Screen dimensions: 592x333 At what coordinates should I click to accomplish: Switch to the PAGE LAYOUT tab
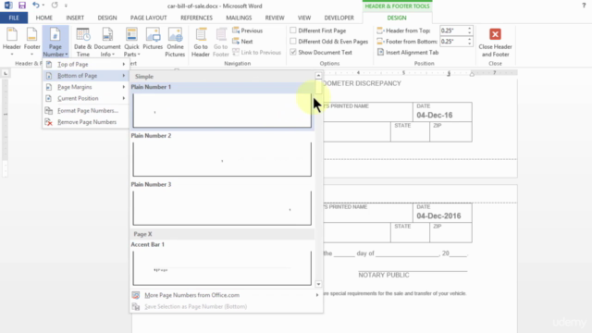tap(148, 18)
